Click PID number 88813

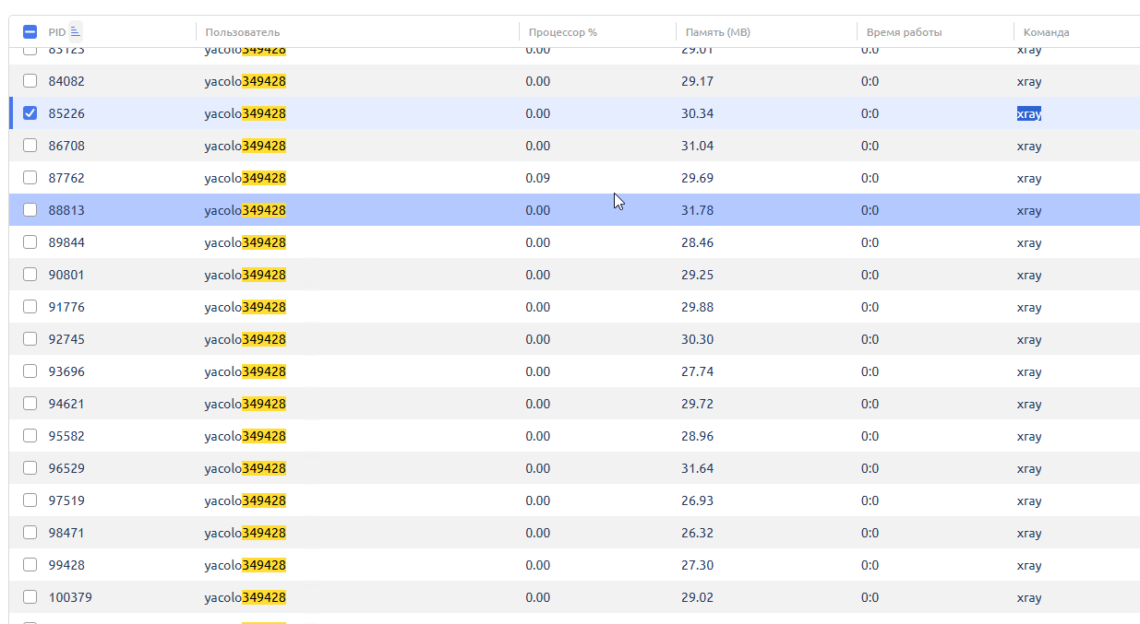pyautogui.click(x=66, y=210)
